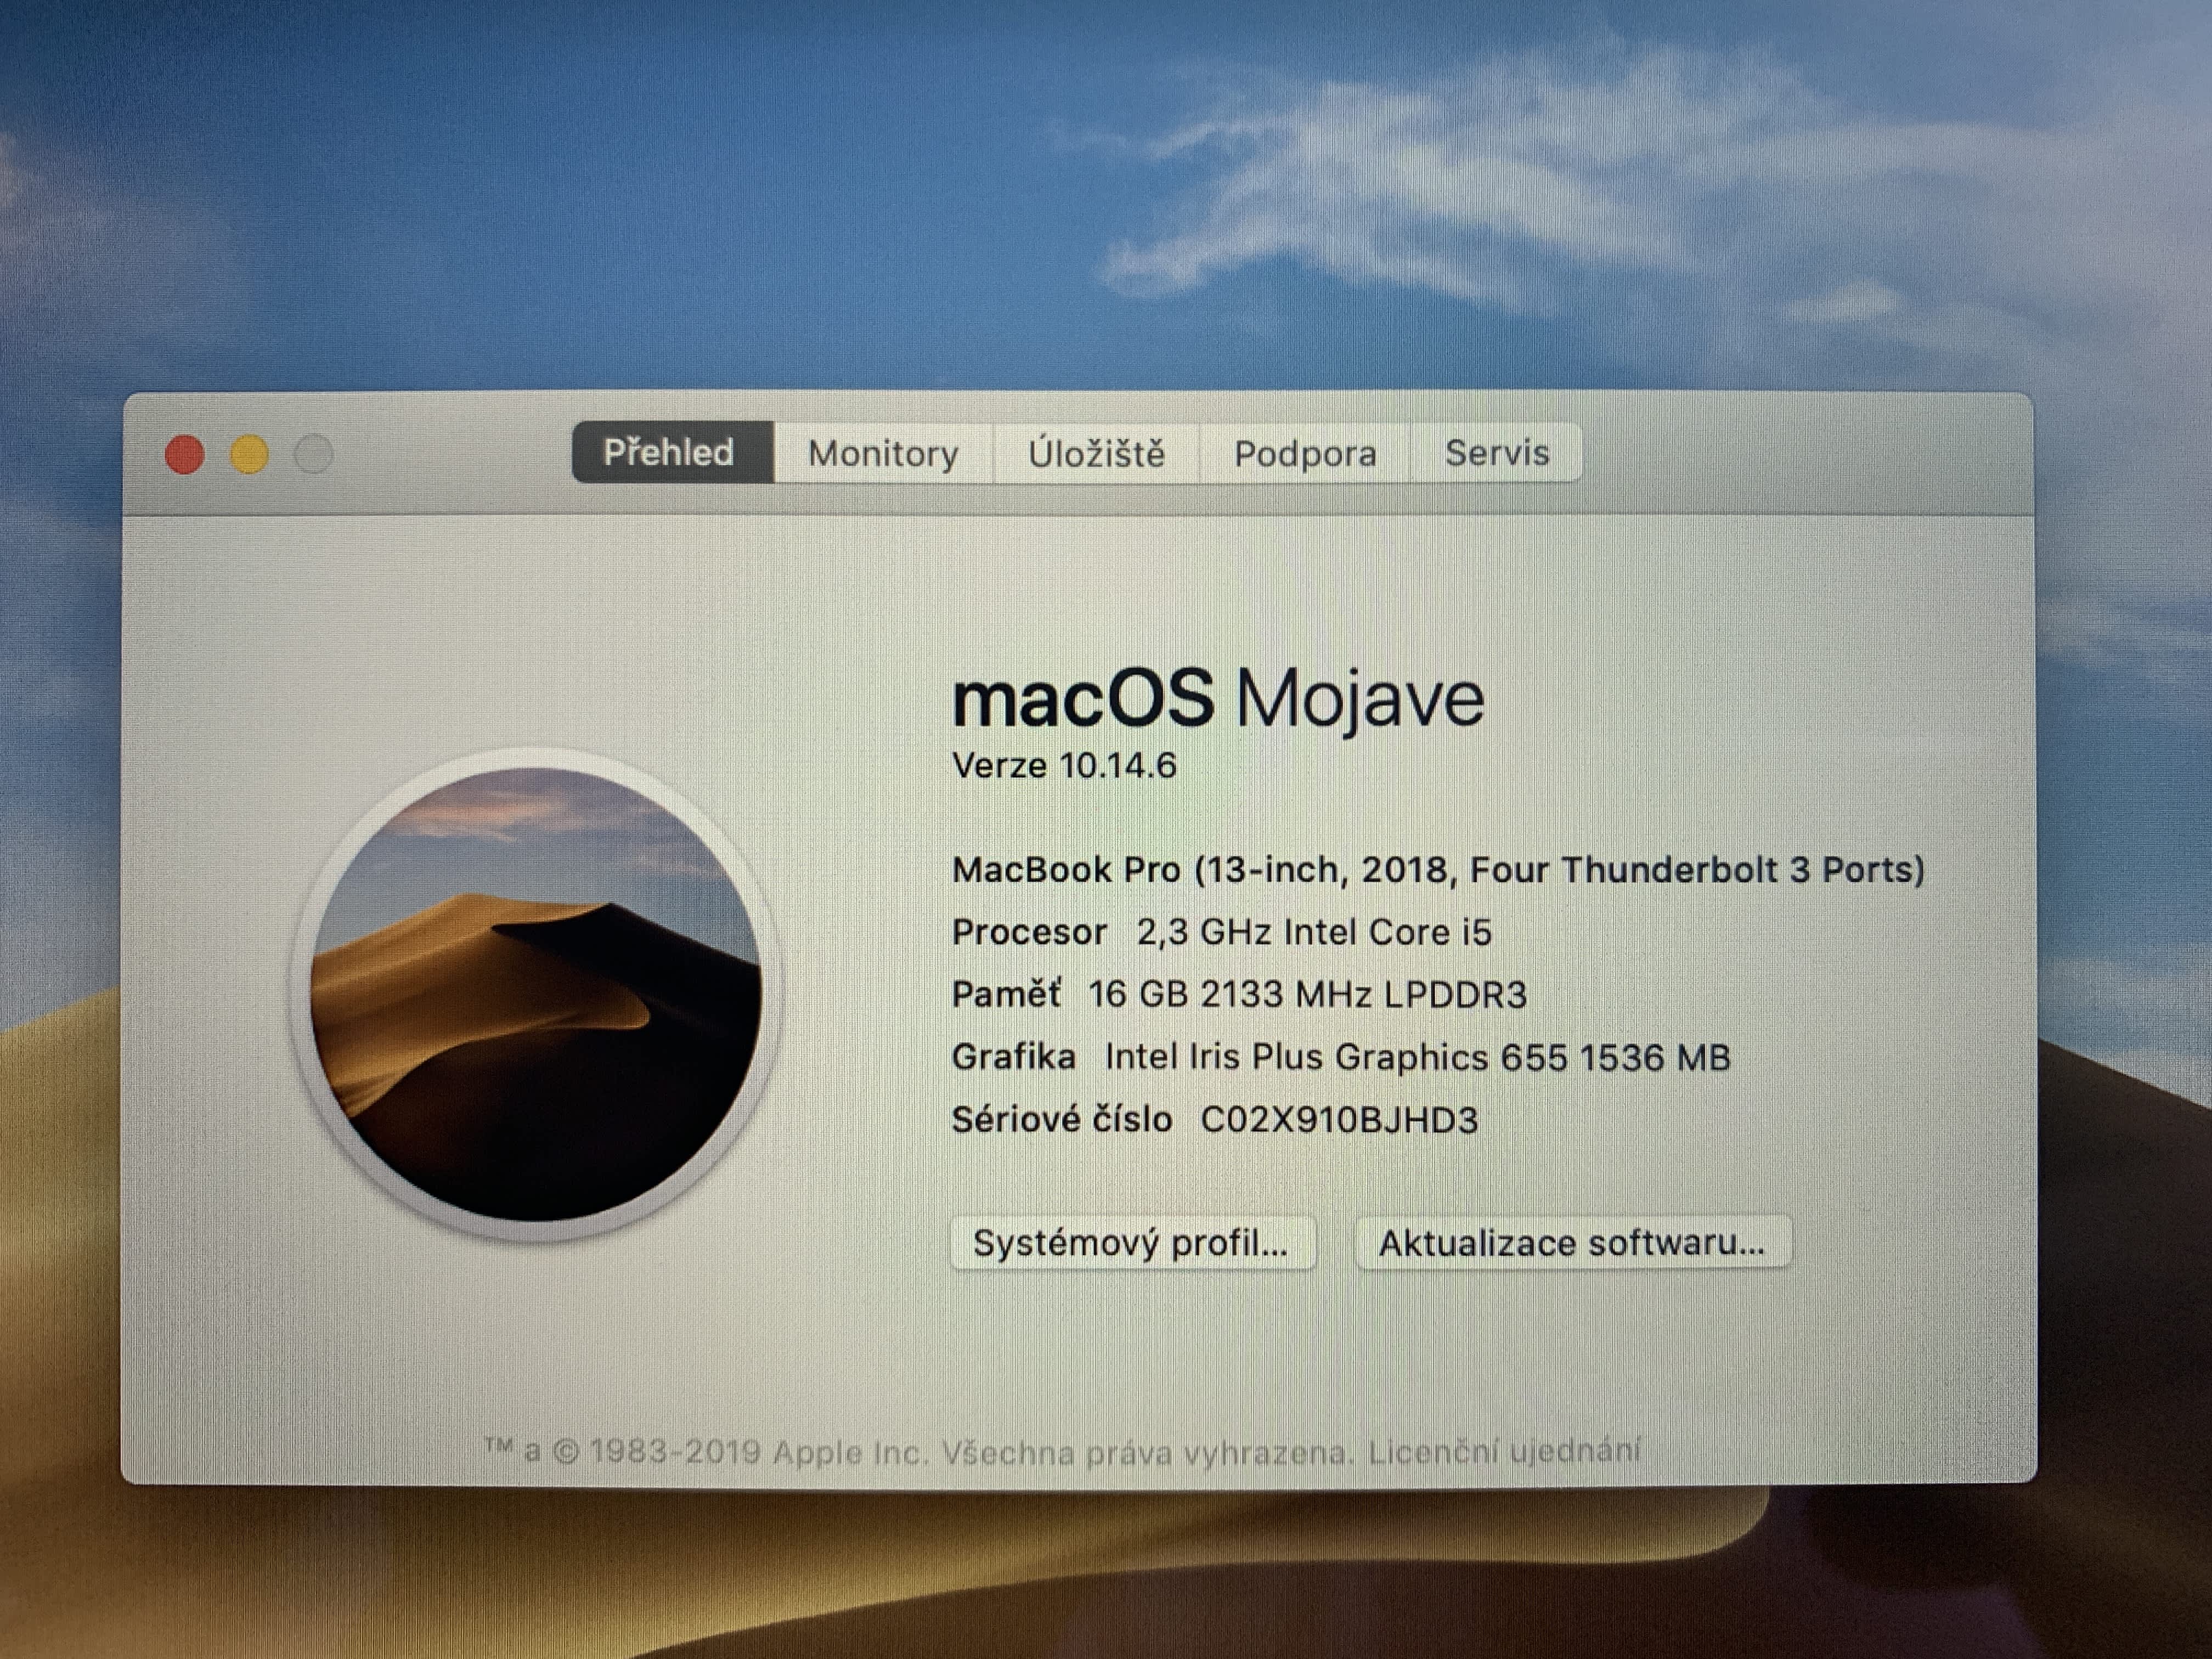Click the MacBook Pro model name line

(x=1437, y=870)
